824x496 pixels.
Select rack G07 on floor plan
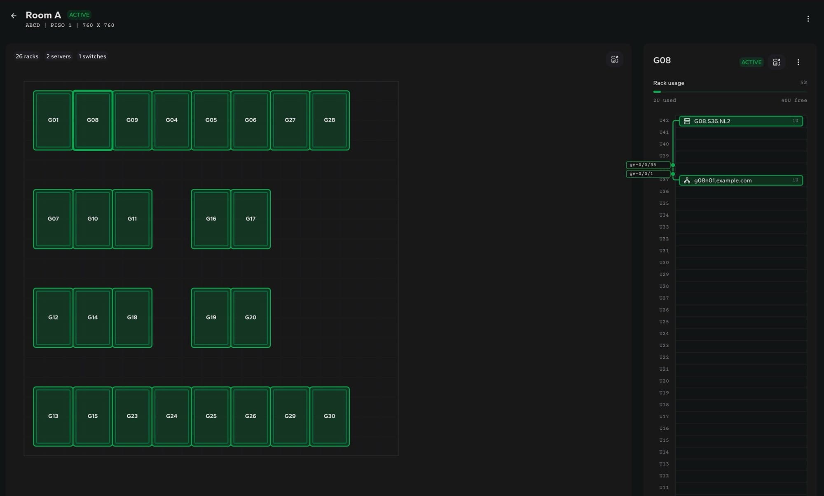[53, 219]
